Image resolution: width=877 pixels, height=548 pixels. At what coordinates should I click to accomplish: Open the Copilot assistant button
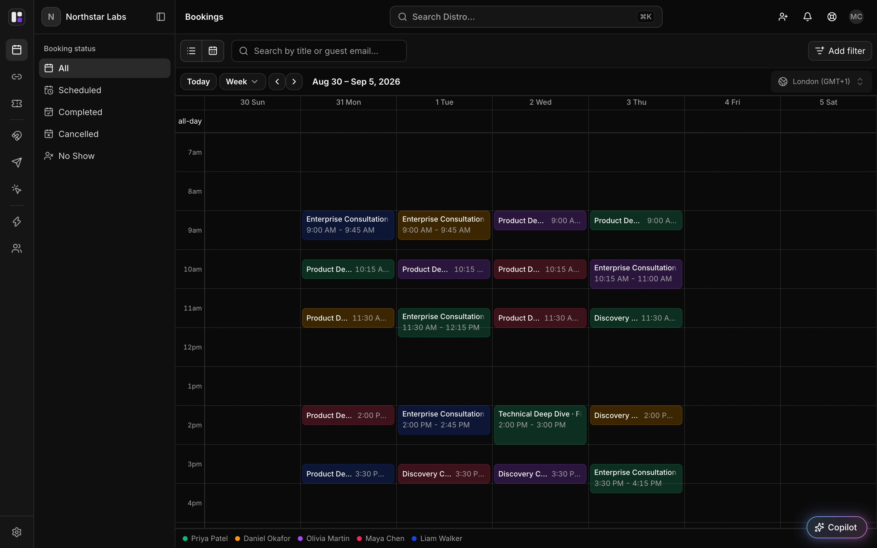pyautogui.click(x=836, y=527)
